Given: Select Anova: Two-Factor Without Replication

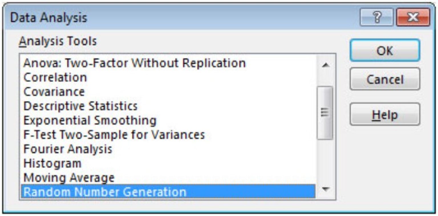Looking at the screenshot, I should 134,63.
